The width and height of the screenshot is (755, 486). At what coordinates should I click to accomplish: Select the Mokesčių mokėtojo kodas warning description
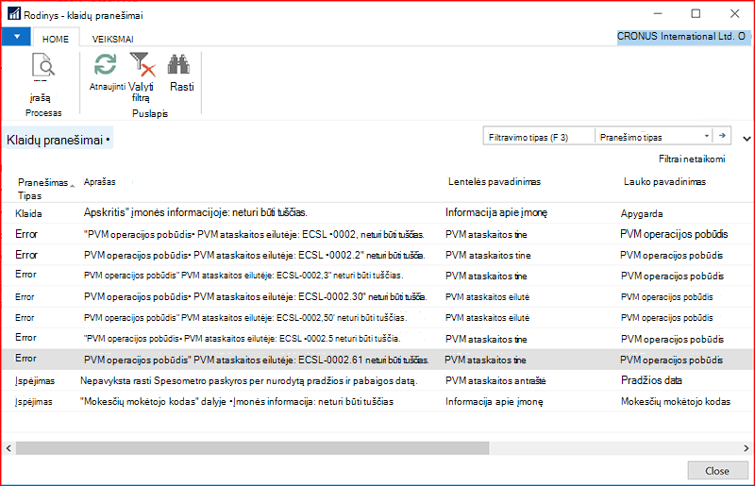click(237, 402)
